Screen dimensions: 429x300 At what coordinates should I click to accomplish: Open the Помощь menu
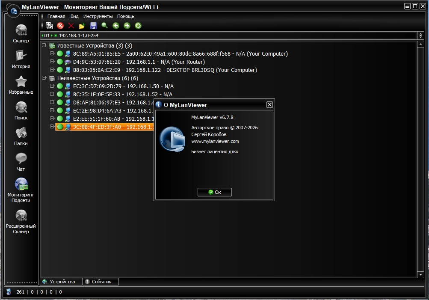[126, 16]
